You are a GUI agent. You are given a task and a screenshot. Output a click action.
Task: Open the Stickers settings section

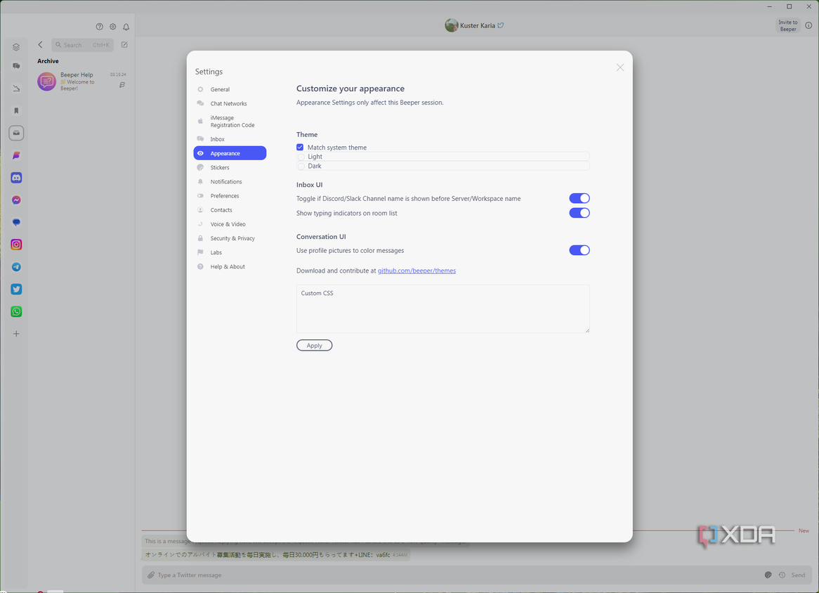(x=230, y=168)
